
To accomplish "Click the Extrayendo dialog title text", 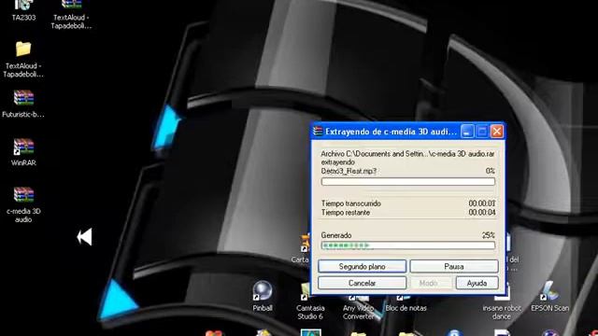I will 391,132.
